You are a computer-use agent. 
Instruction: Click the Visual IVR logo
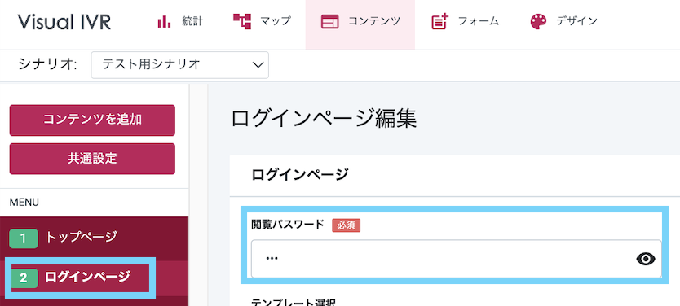coord(64,22)
